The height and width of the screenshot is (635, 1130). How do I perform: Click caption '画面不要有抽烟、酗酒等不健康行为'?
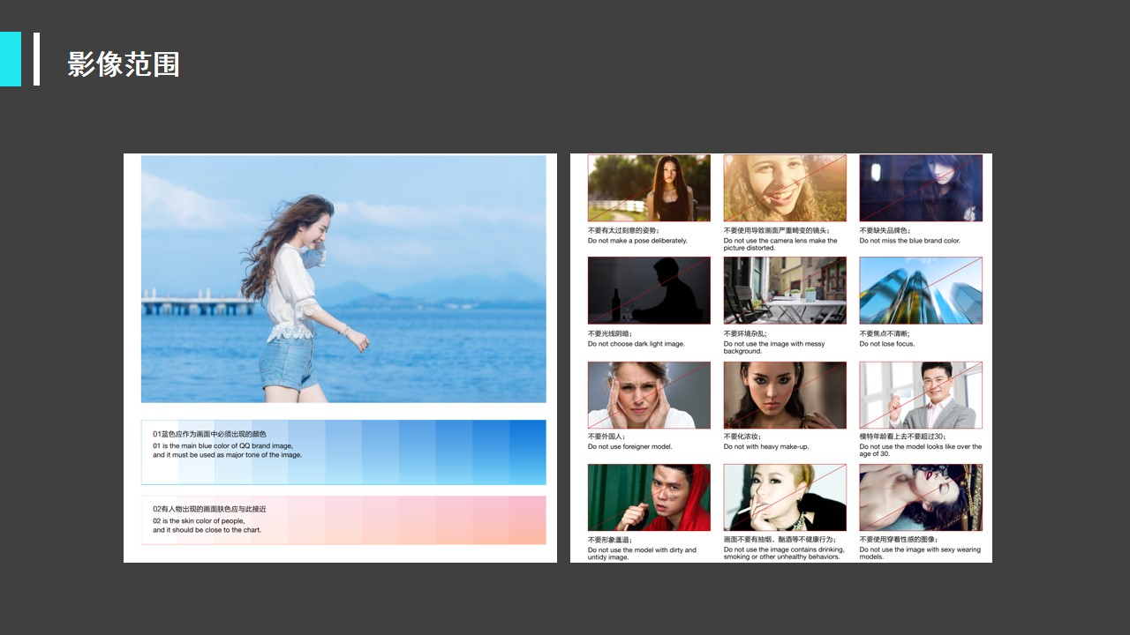click(780, 540)
